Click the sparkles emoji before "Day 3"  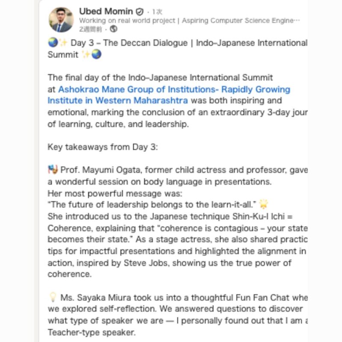(x=63, y=43)
